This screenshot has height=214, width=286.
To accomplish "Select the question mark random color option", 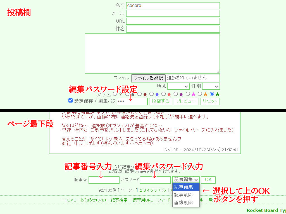I will click(115, 94).
